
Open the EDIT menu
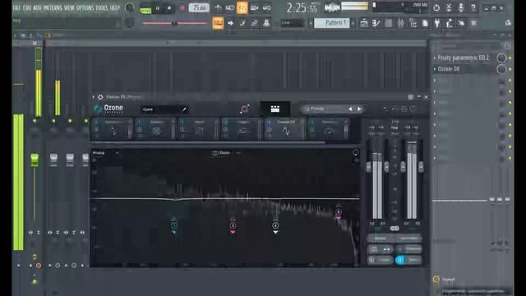pyautogui.click(x=27, y=7)
